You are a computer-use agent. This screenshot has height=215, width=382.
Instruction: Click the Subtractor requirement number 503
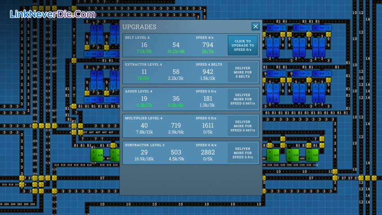[x=176, y=152]
